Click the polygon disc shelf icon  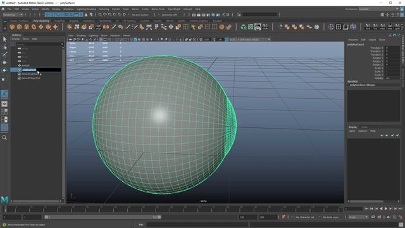[x=48, y=27]
